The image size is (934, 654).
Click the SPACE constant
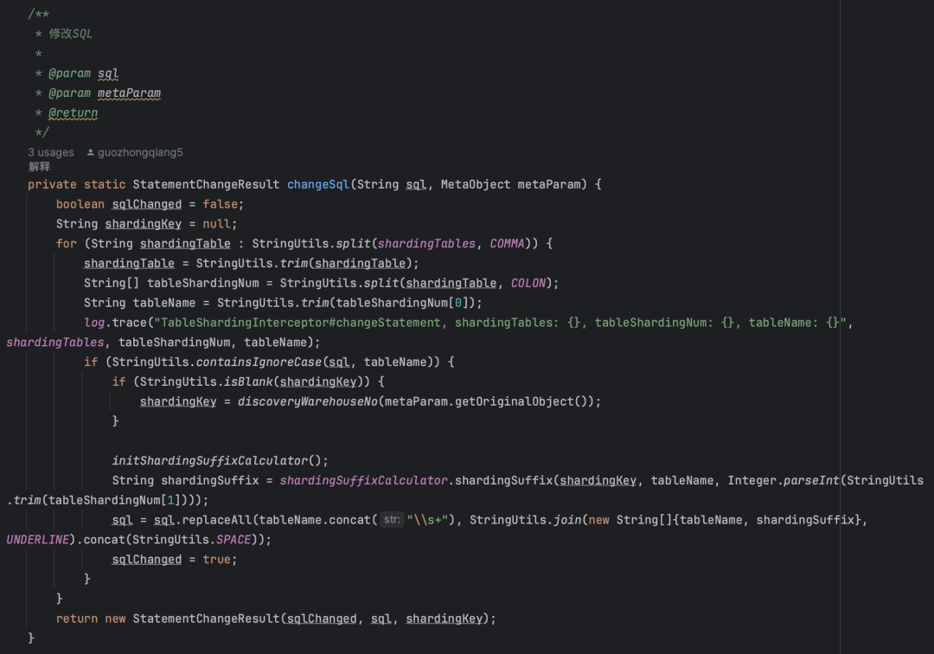[x=233, y=540]
